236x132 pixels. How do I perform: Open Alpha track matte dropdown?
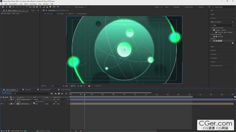click(48, 104)
